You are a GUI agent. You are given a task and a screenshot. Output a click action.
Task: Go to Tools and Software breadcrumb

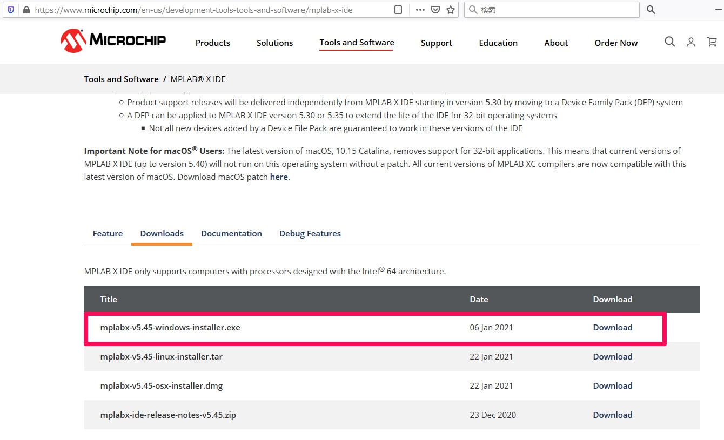[122, 79]
